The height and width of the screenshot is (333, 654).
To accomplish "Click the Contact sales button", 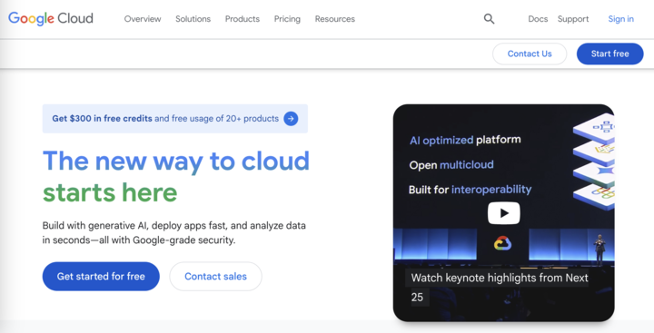I will pos(215,277).
